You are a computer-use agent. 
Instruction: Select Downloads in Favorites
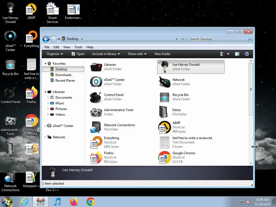(63, 75)
